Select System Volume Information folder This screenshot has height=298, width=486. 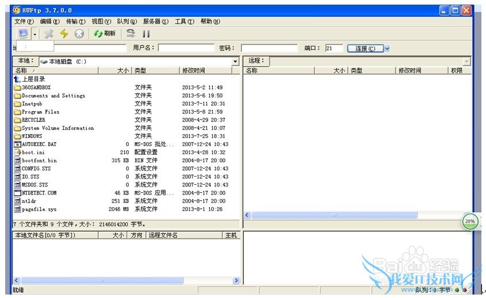pos(54,128)
